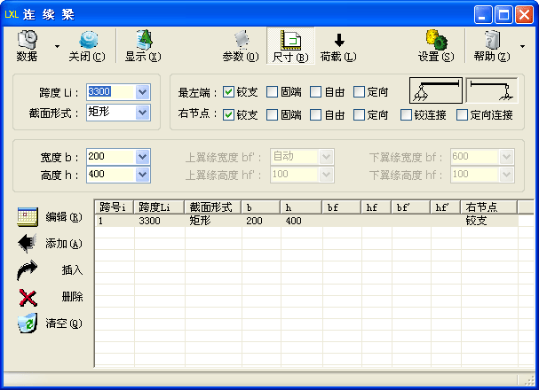Enable the 铰连接 checkbox
539x390 pixels.
pos(406,115)
